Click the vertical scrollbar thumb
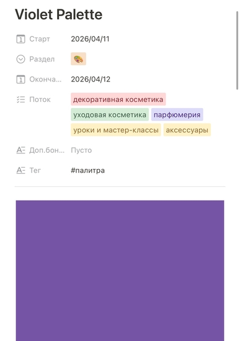This screenshot has height=341, width=240. click(x=238, y=50)
